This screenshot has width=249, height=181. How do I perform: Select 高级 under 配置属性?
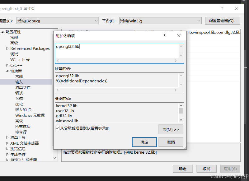pyautogui.click(x=14, y=43)
